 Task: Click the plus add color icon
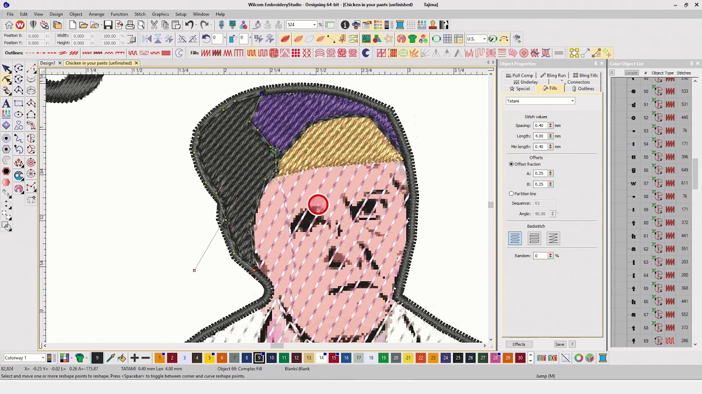click(x=134, y=358)
